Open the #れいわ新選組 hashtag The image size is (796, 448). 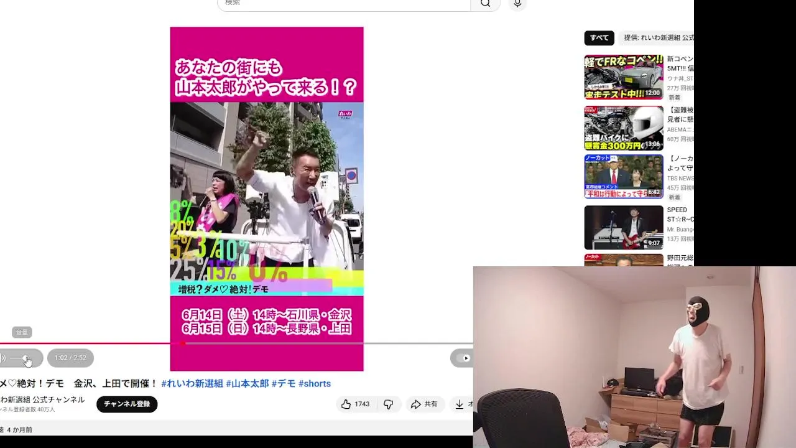(x=192, y=383)
